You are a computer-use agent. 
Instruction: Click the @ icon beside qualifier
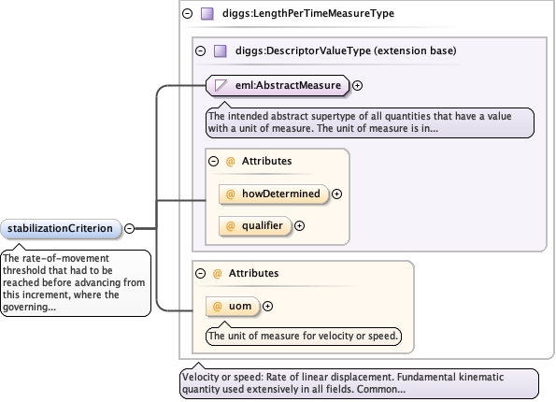point(231,226)
